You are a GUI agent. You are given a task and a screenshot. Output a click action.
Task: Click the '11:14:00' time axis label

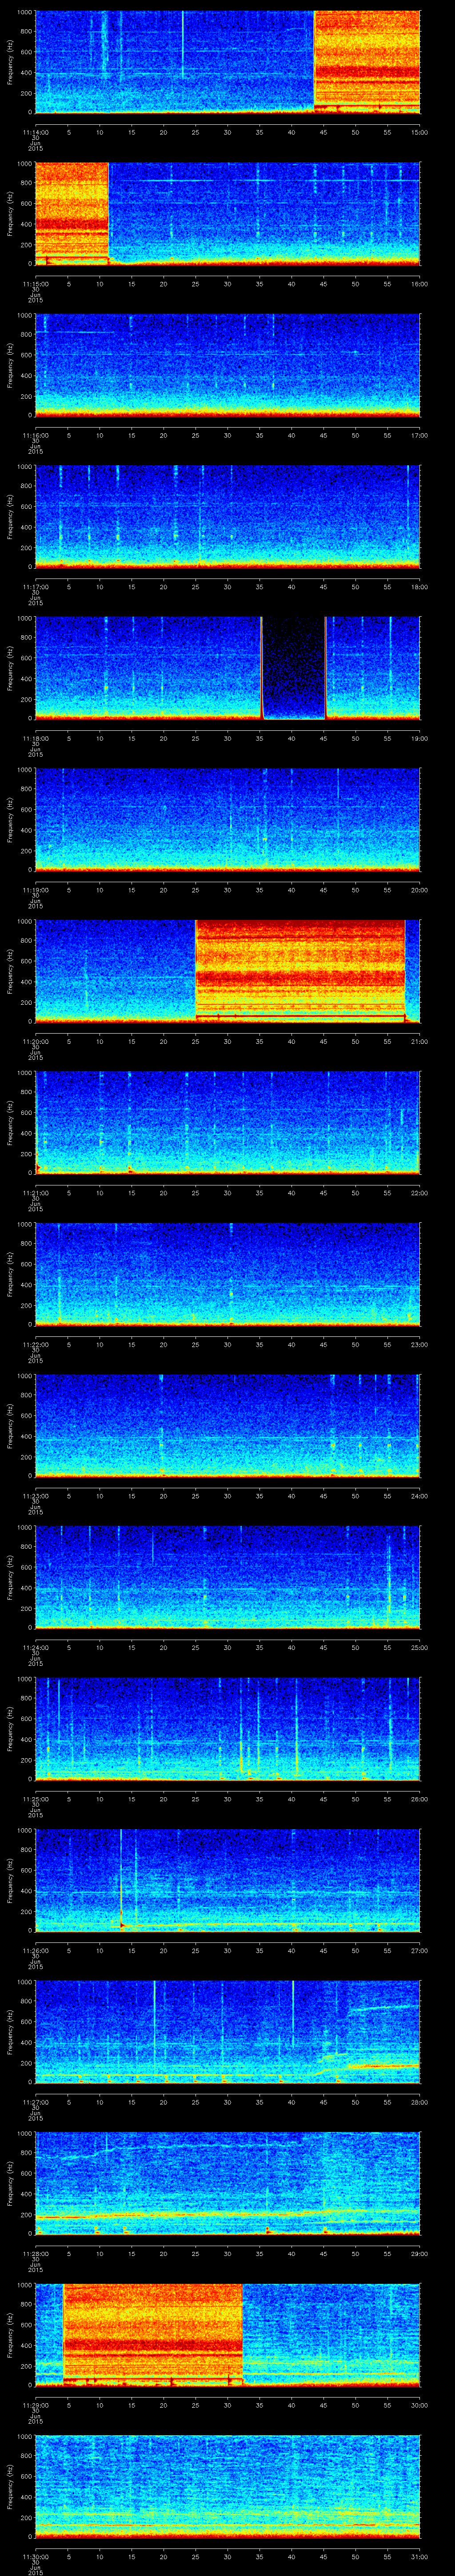(35, 132)
